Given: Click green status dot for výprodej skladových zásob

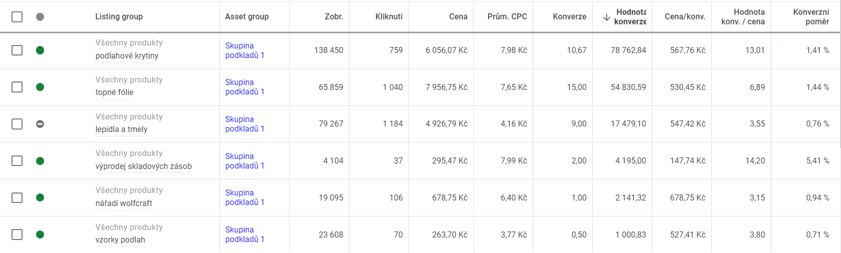Looking at the screenshot, I should click(40, 161).
